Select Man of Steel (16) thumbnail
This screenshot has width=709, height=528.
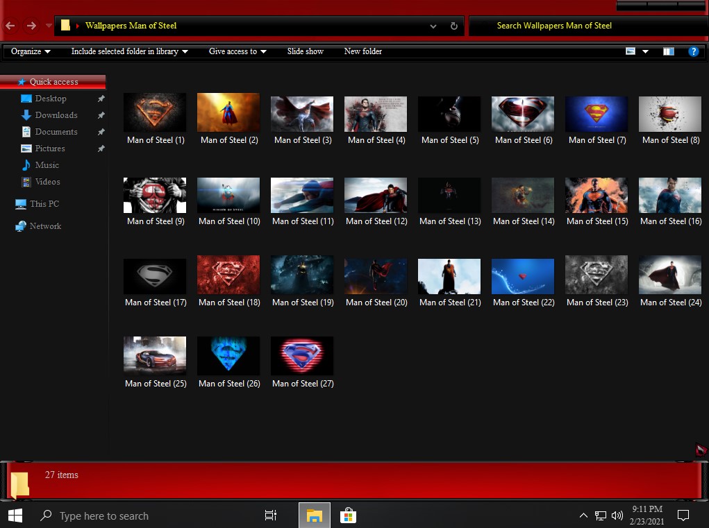(x=670, y=195)
